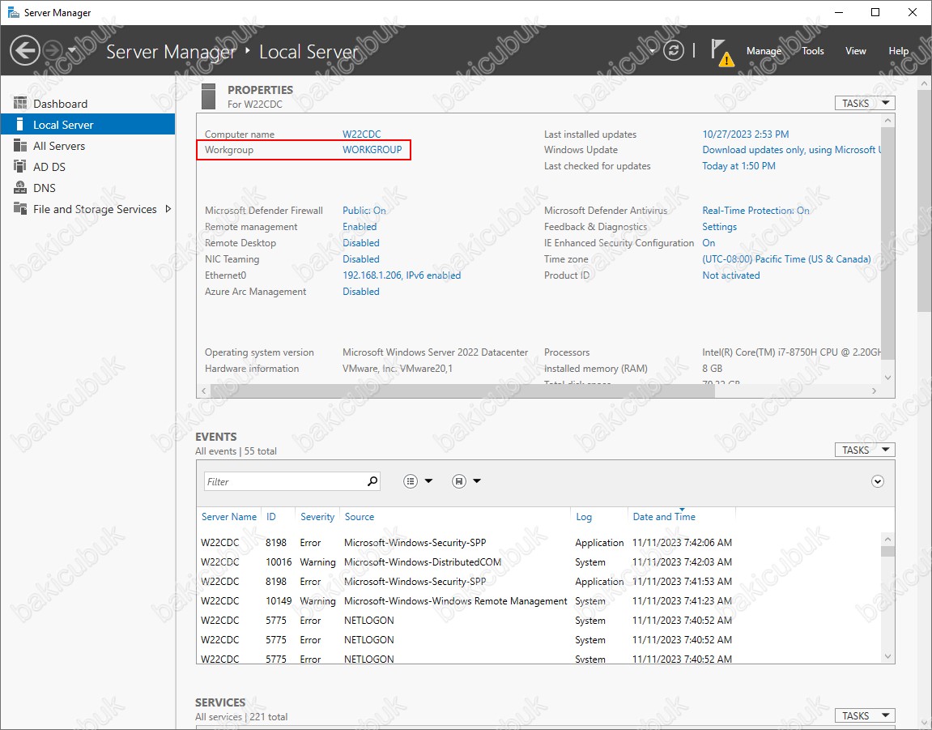
Task: Click IE Enhanced Security Configuration On link
Action: pos(709,243)
